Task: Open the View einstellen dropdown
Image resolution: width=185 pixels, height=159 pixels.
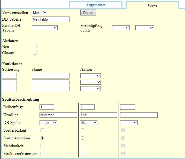Action: pos(40,13)
